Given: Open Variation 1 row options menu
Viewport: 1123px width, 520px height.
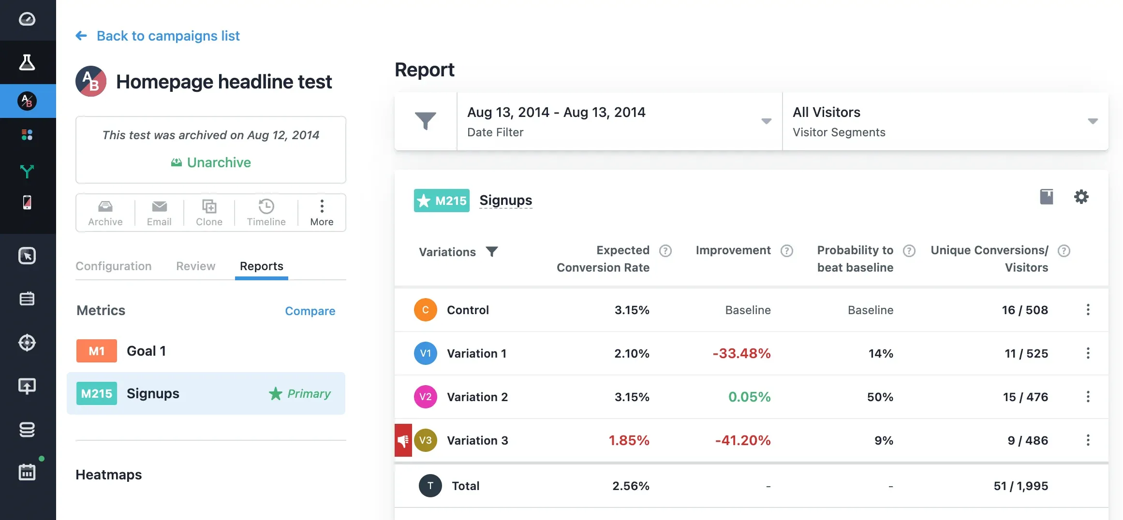Looking at the screenshot, I should click(1088, 353).
